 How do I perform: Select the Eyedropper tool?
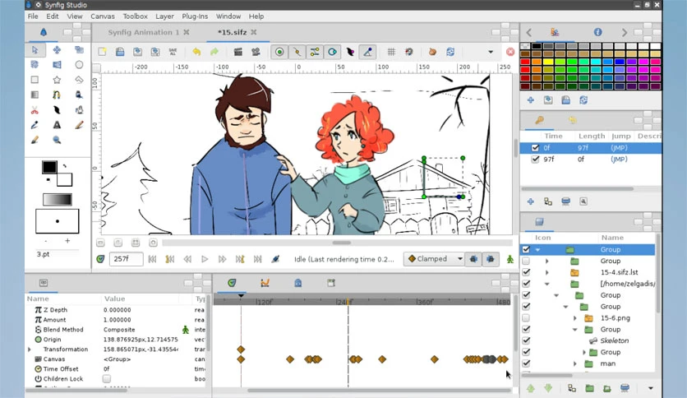pos(35,125)
